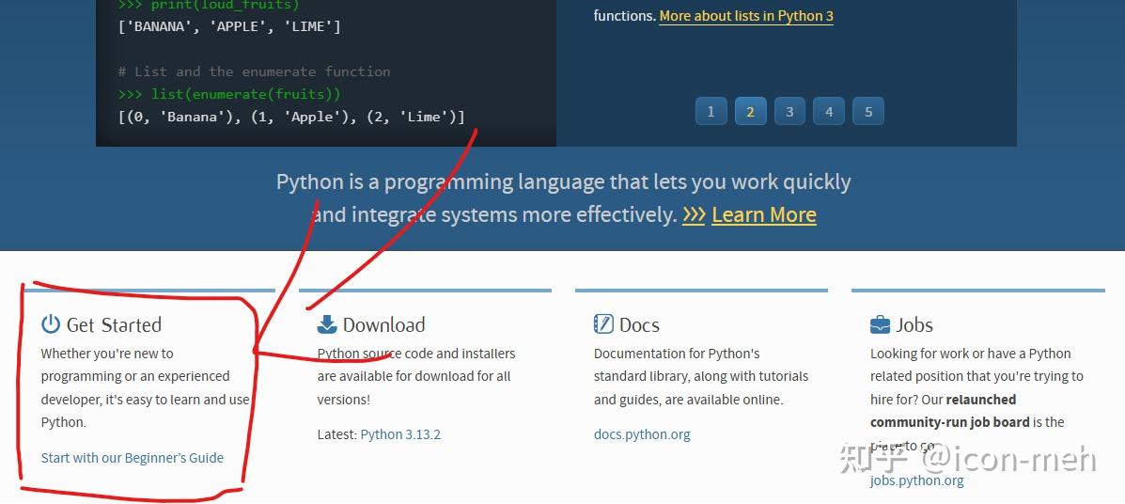Click the Docs notebook icon
The width and height of the screenshot is (1125, 504).
pos(603,324)
